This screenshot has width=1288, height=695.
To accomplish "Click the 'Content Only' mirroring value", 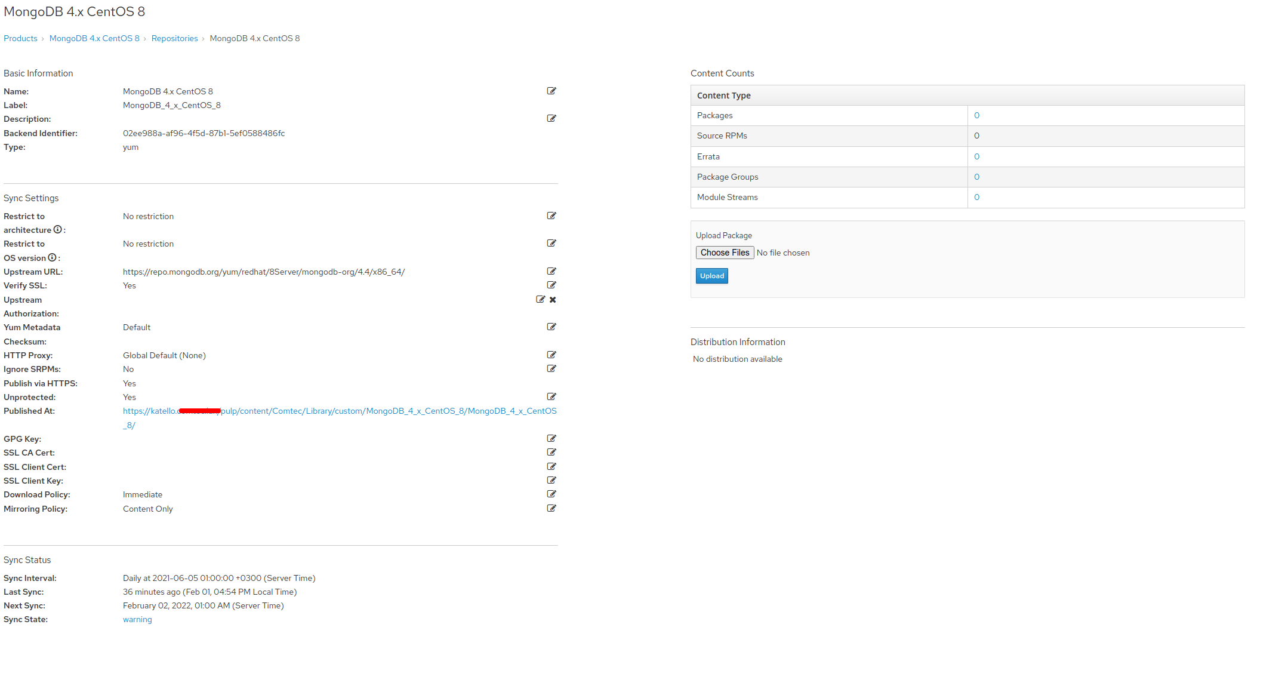I will [x=147, y=509].
